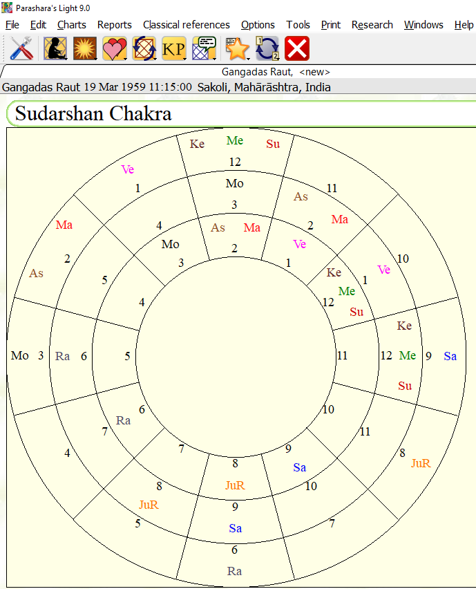476x589 pixels.
Task: Open the Windows menu
Action: coord(423,25)
